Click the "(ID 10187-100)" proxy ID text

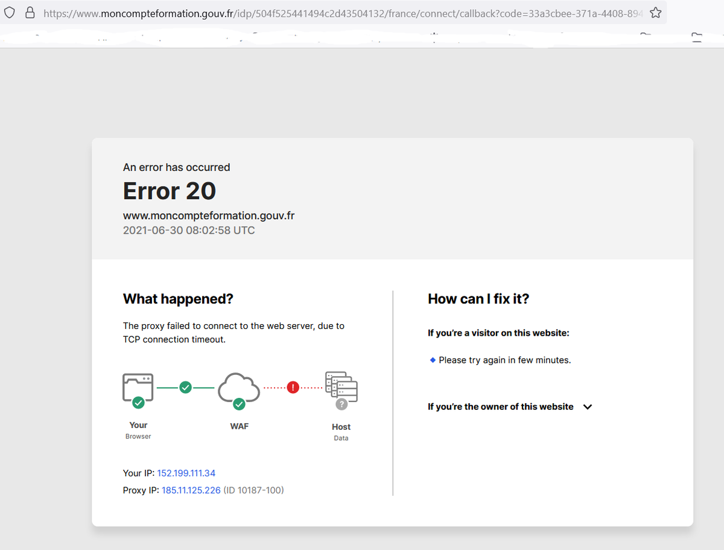(x=253, y=490)
